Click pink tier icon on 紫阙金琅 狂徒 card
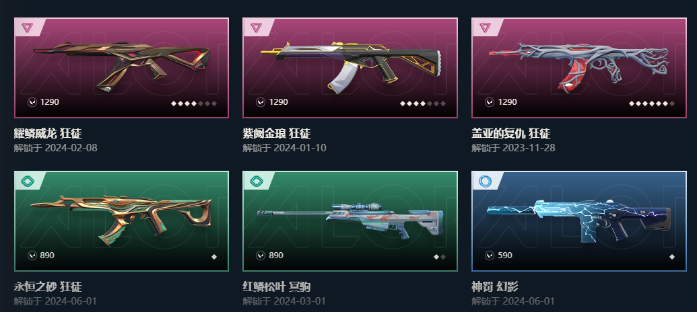 click(x=256, y=28)
